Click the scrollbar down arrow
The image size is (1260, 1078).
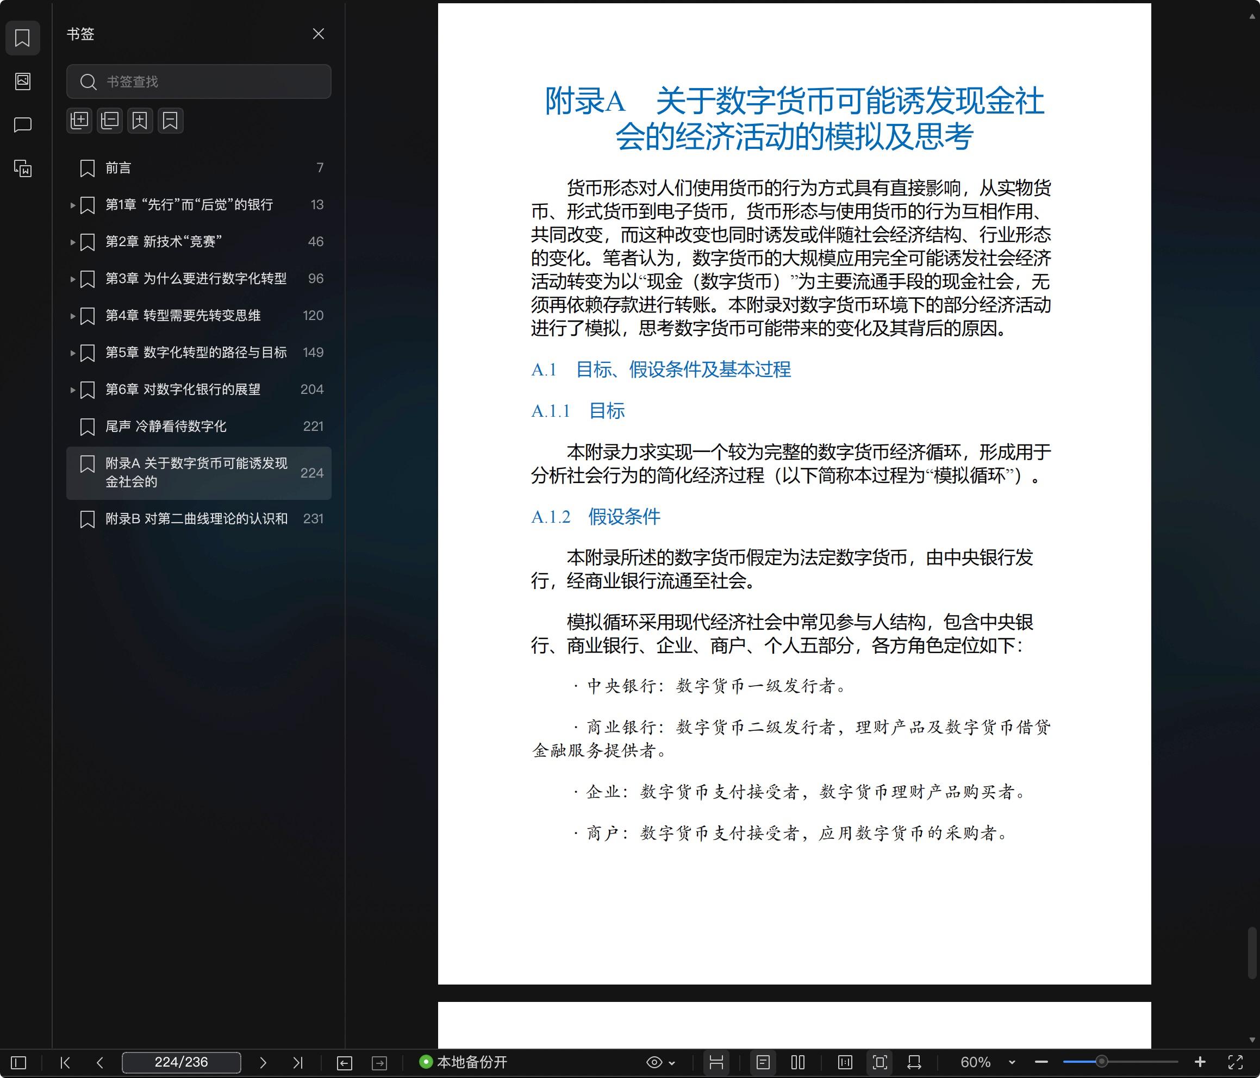click(x=1252, y=1041)
